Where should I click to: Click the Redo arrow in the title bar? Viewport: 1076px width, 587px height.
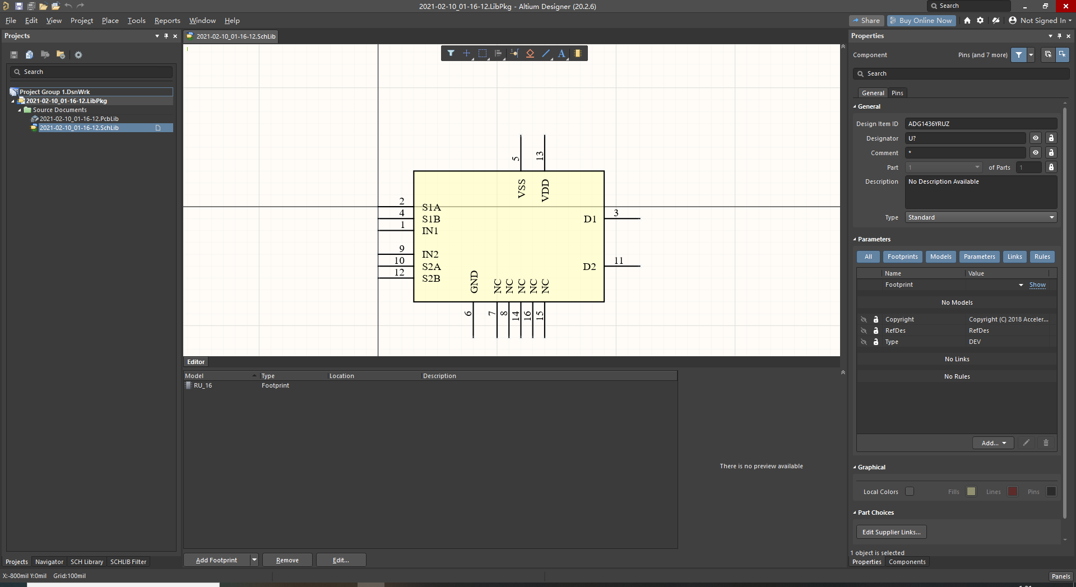81,6
